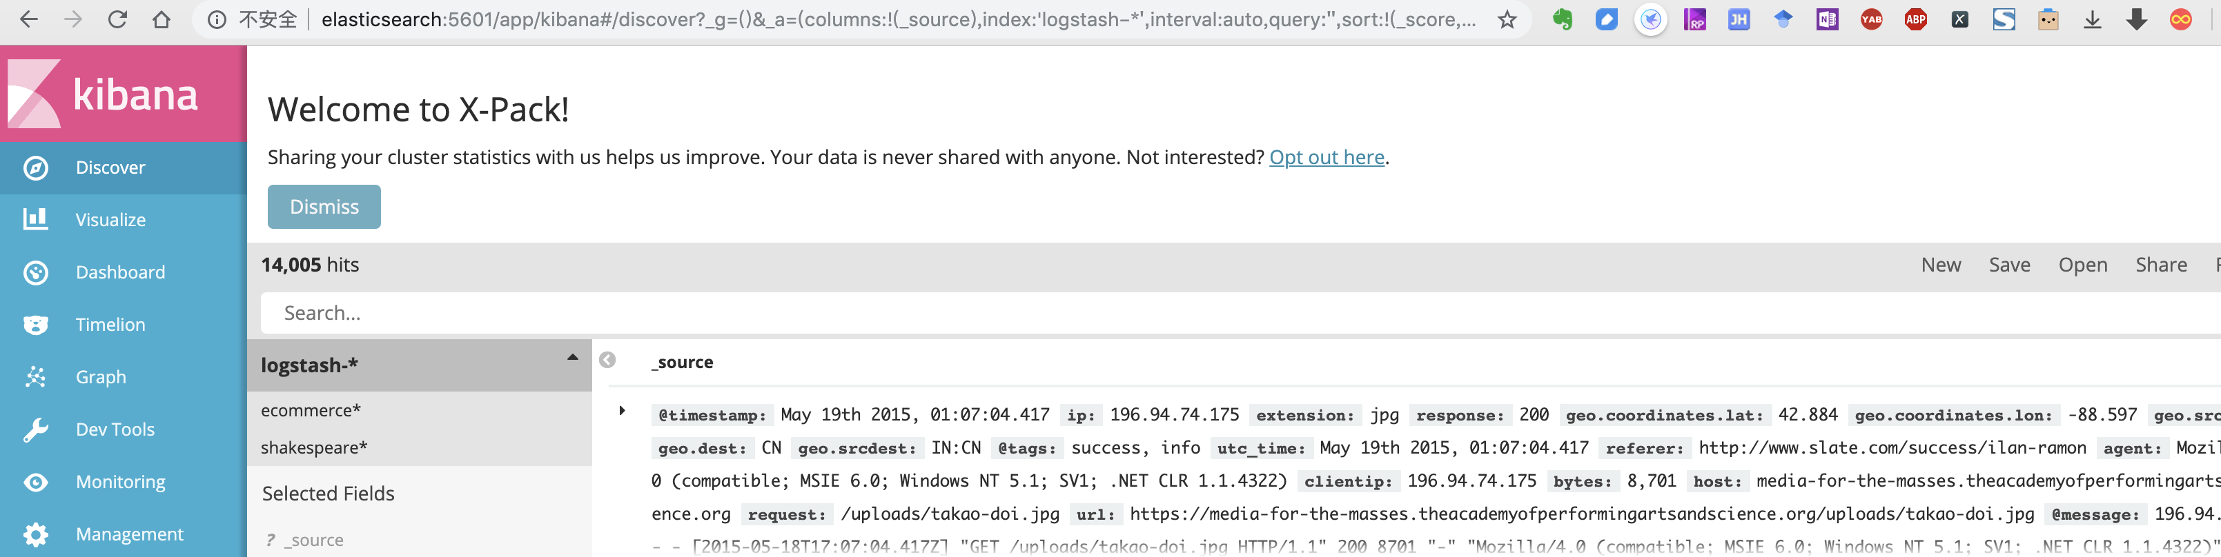Select the ecommerce* index pattern
Image resolution: width=2221 pixels, height=557 pixels.
(x=311, y=411)
